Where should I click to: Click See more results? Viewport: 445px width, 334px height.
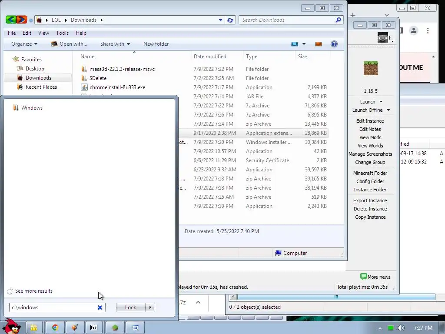pos(34,291)
